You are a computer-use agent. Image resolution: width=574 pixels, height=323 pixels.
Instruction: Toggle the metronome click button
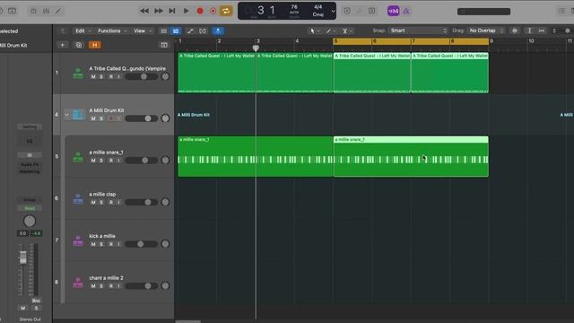click(406, 12)
